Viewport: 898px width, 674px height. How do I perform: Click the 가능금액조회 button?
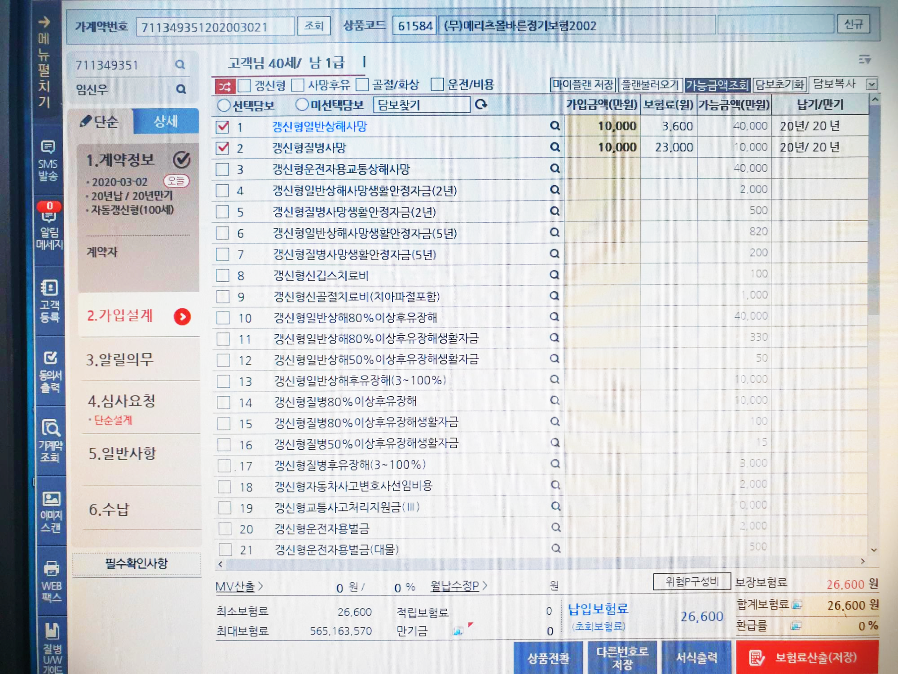(x=717, y=85)
